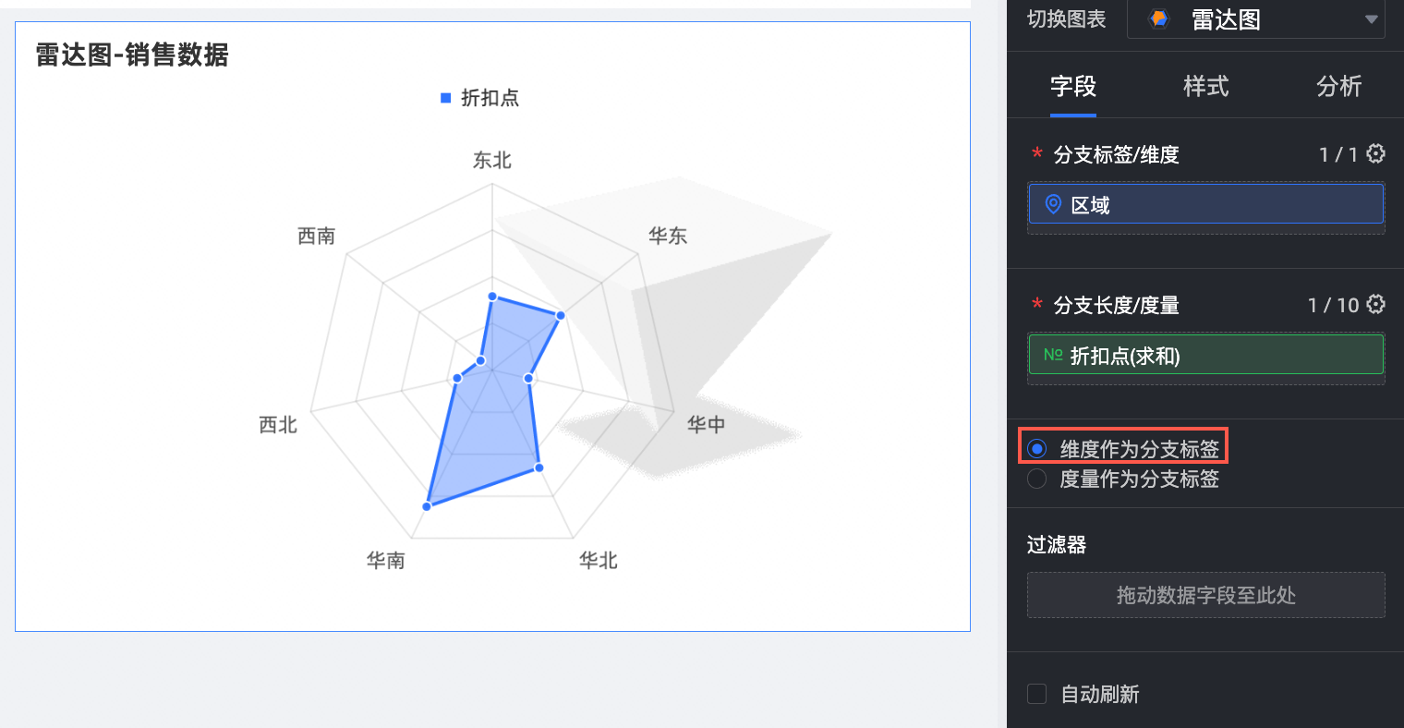This screenshot has height=728, width=1404.
Task: Select 度量作为分支标签 radio option
Action: click(1037, 479)
